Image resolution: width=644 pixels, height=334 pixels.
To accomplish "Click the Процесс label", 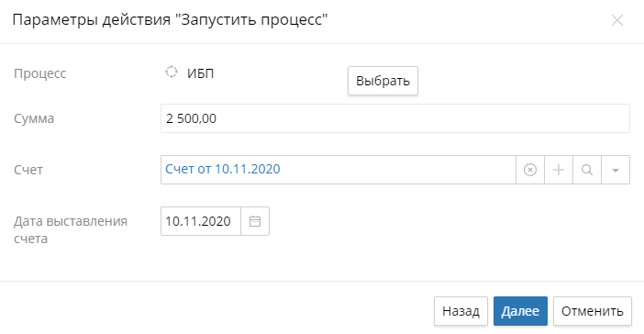I will click(x=39, y=73).
